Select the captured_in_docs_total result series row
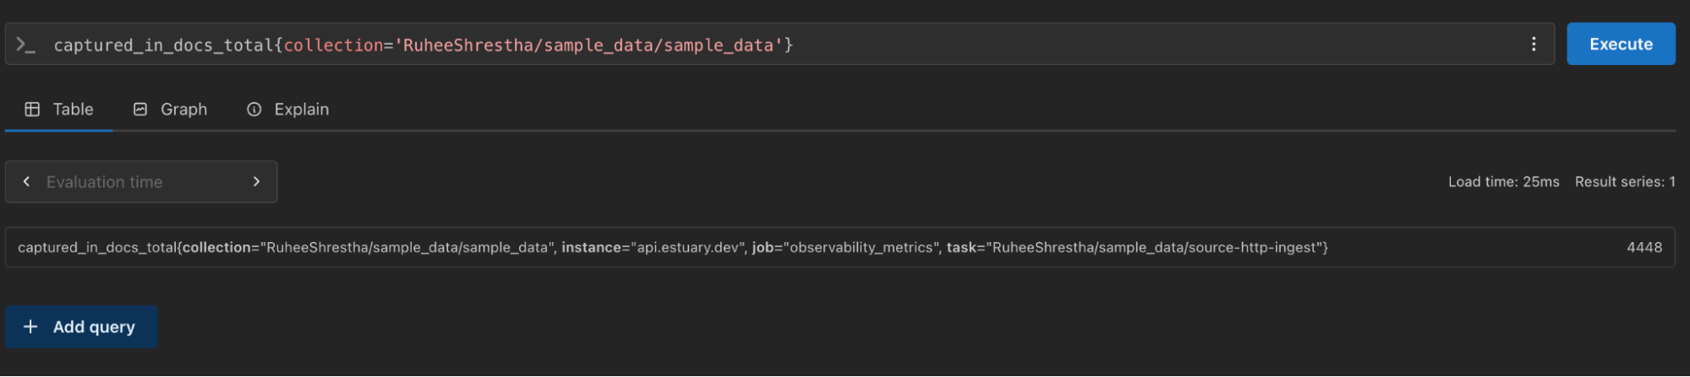The width and height of the screenshot is (1690, 377). tap(840, 247)
